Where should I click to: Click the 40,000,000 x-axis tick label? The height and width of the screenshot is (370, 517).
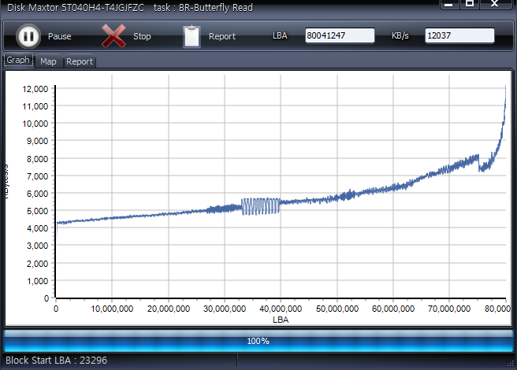point(281,309)
